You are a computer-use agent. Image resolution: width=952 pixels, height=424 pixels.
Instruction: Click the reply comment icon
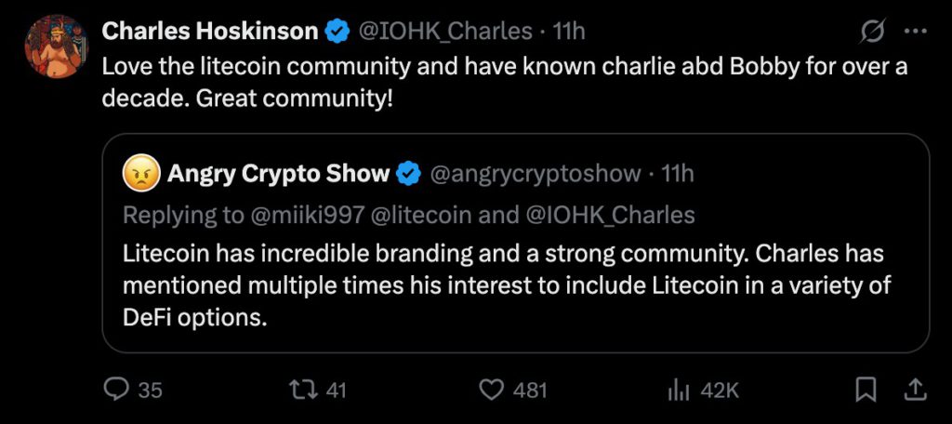[x=116, y=390]
